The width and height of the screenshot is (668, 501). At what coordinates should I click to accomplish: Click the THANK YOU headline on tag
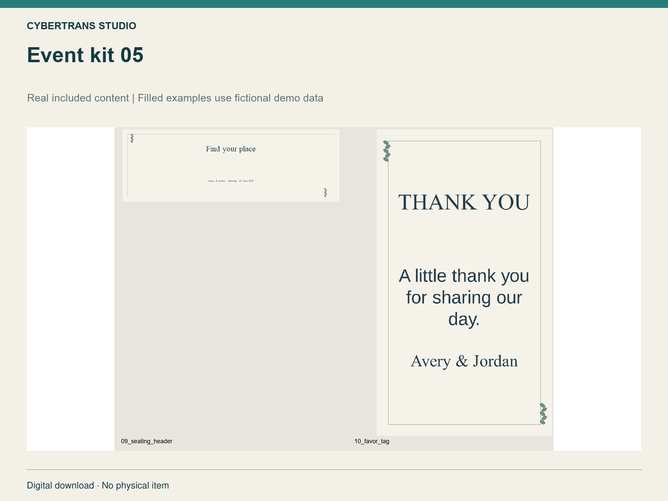coord(464,202)
